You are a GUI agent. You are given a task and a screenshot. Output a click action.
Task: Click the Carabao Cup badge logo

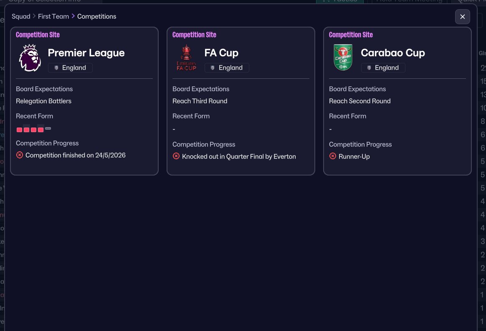tap(343, 58)
